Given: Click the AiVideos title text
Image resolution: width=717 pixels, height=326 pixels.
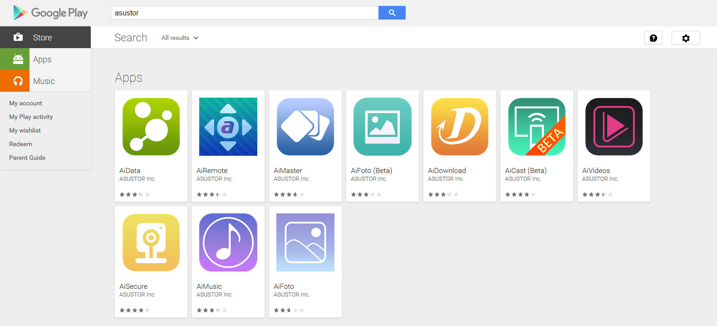Looking at the screenshot, I should 596,171.
